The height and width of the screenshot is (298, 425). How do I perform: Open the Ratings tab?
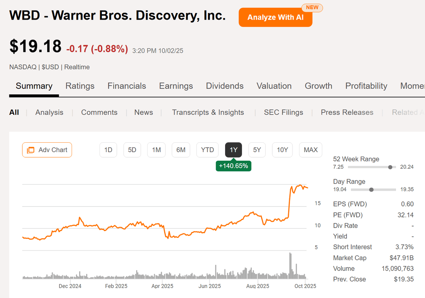pos(80,86)
